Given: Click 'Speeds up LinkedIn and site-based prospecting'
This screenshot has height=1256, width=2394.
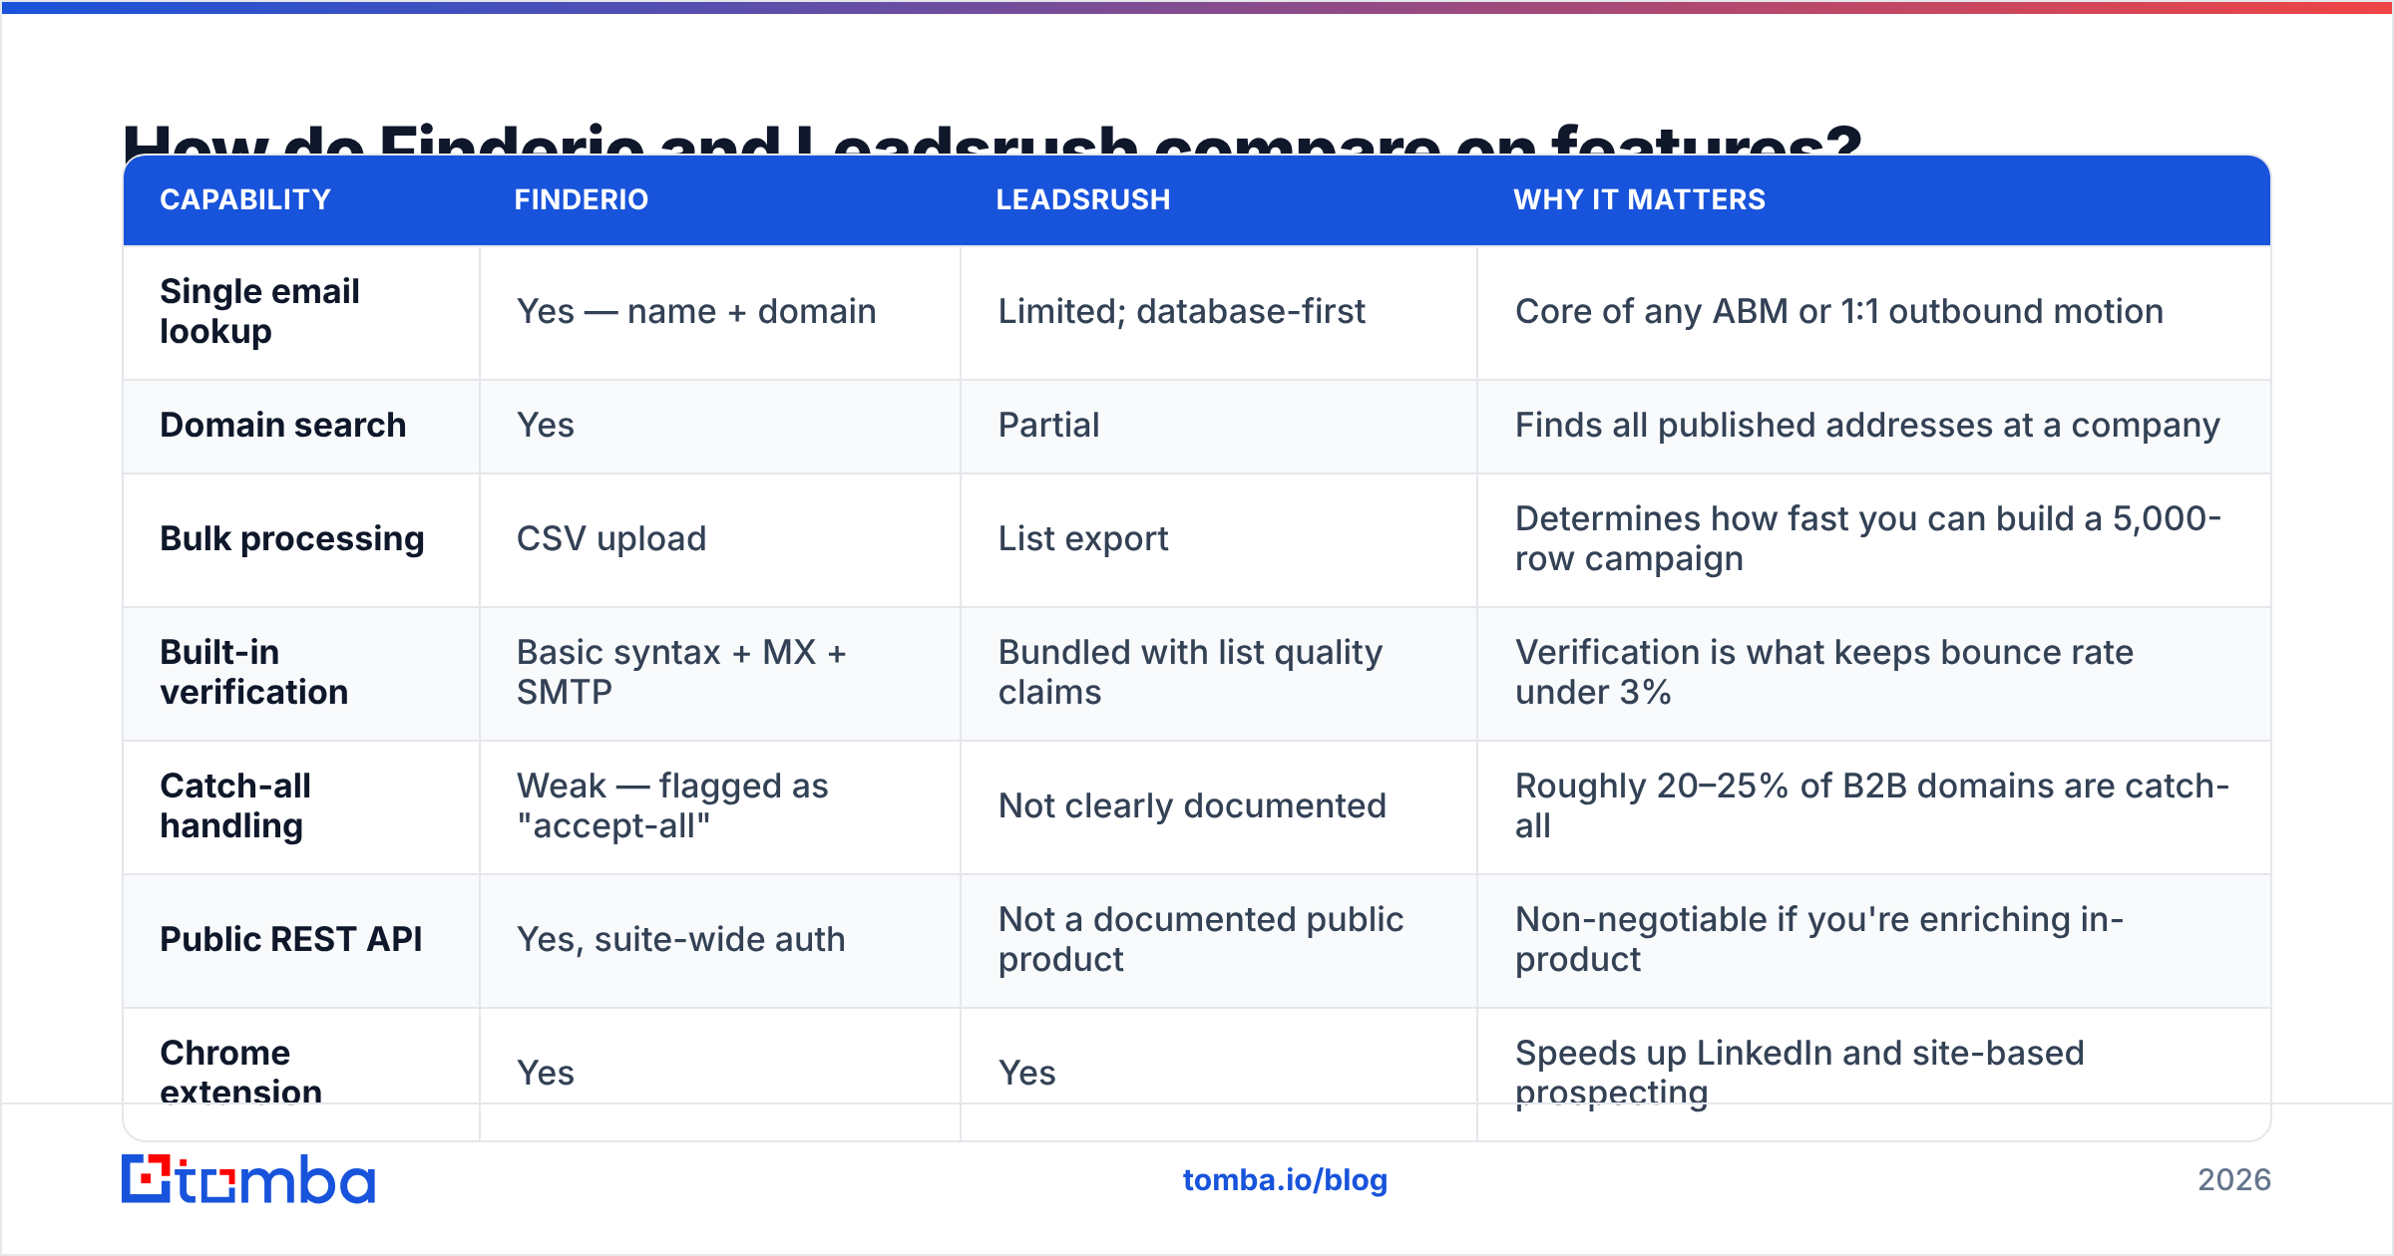Looking at the screenshot, I should [x=1799, y=1073].
